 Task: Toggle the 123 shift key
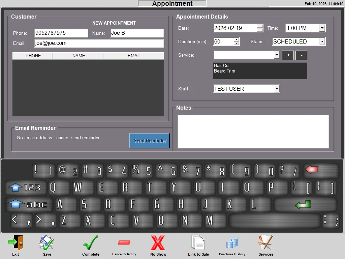[25, 188]
